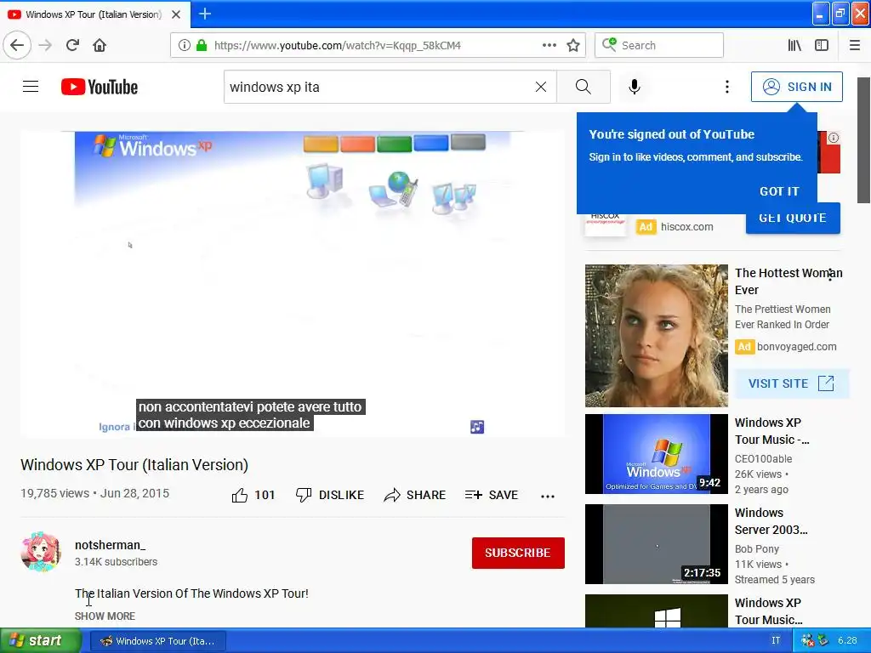Click the forward navigation arrow
Screen dimensions: 871x653
[45, 45]
